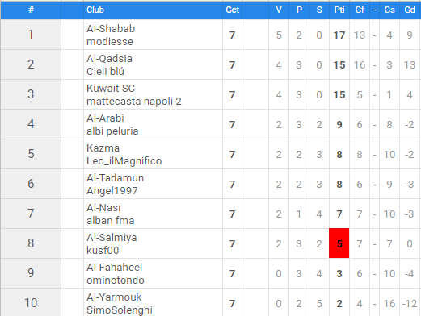Open the Al-Arabi club page
The image size is (421, 316).
[x=105, y=118]
